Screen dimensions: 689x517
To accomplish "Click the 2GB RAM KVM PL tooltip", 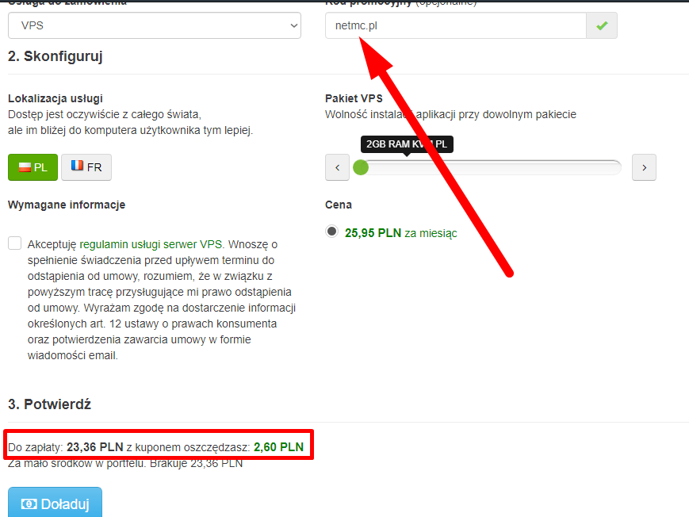I will coord(407,144).
